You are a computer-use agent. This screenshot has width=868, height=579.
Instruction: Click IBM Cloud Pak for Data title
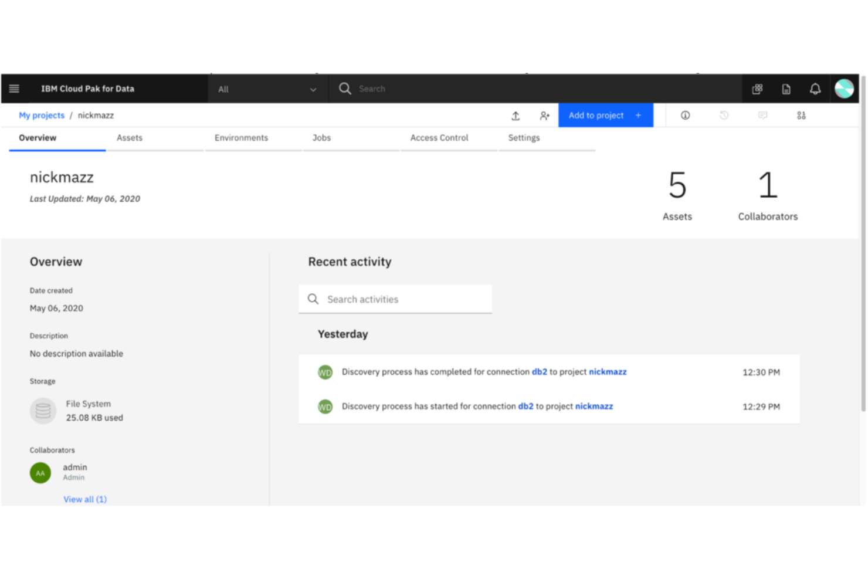[x=88, y=89]
